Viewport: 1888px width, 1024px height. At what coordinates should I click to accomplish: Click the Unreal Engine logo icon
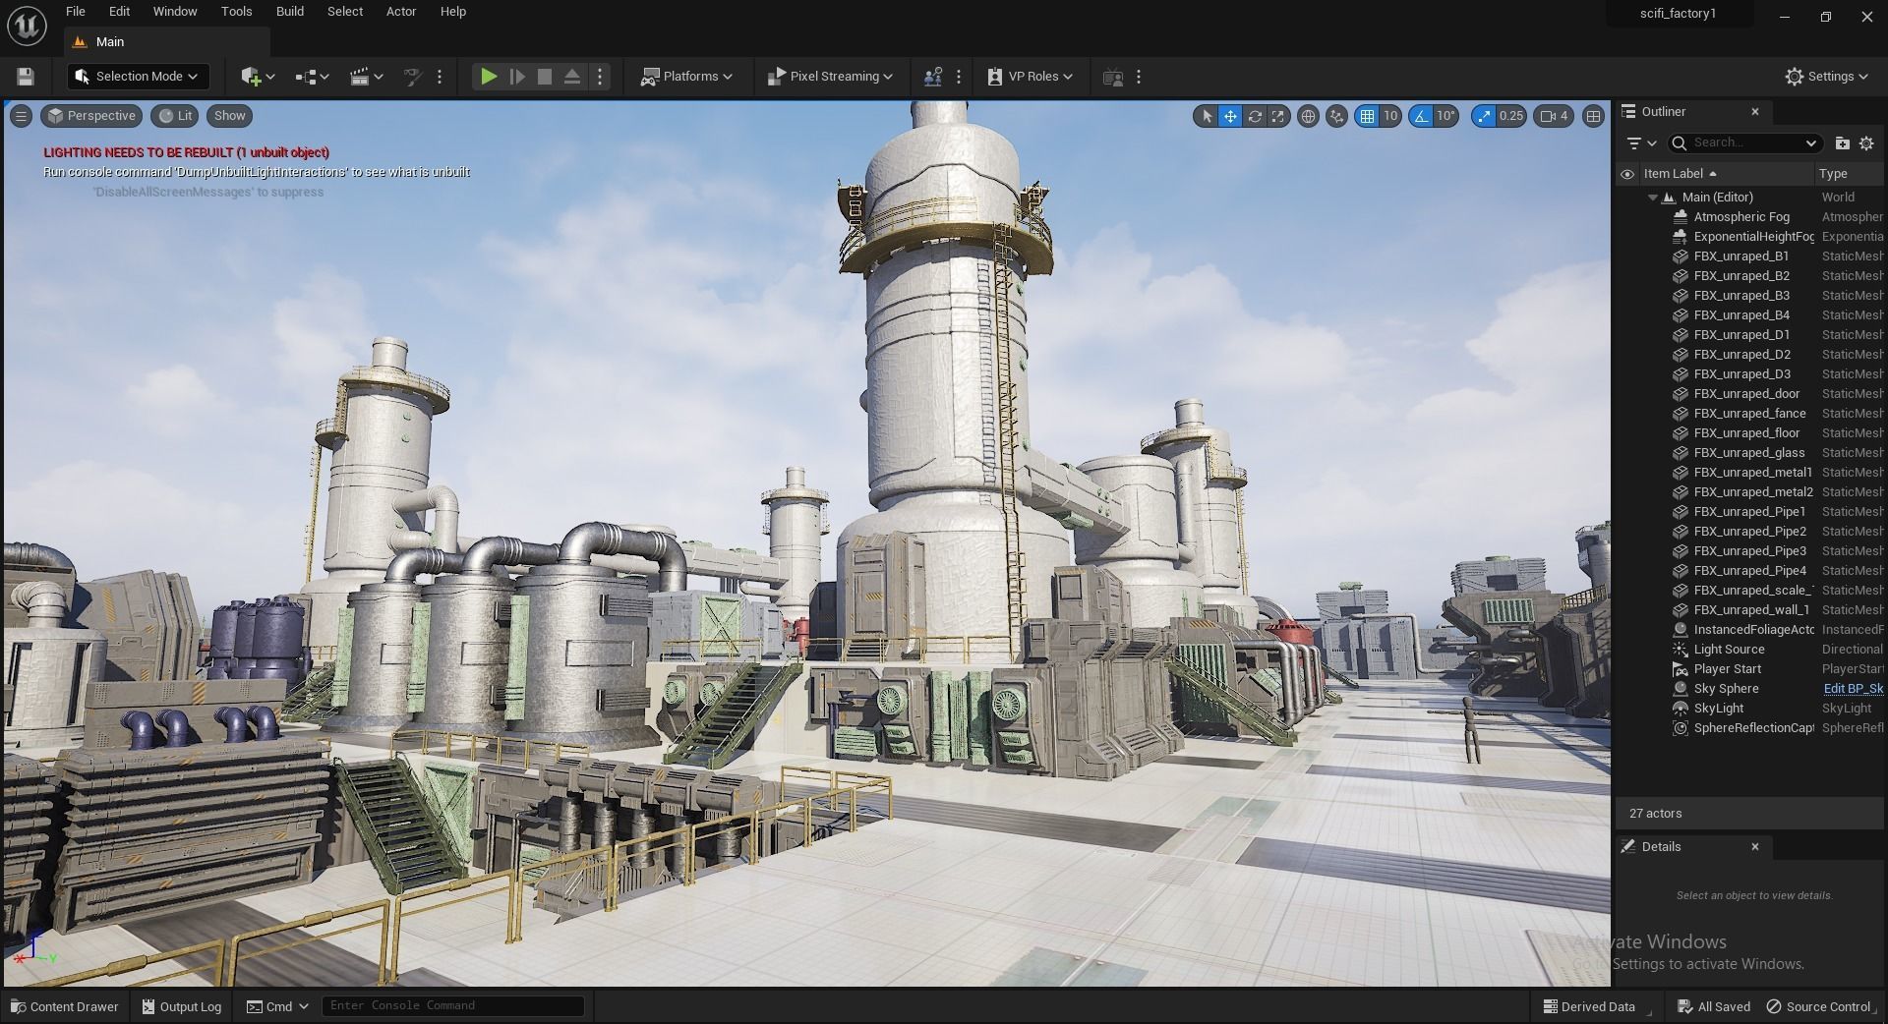pos(27,26)
